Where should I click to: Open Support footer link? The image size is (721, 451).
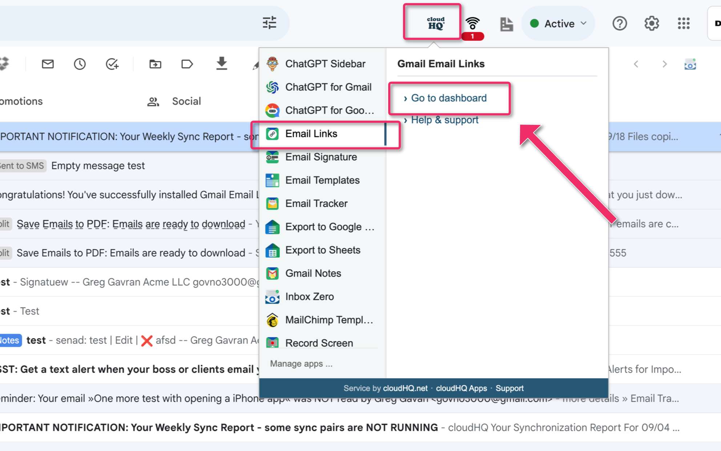[509, 388]
